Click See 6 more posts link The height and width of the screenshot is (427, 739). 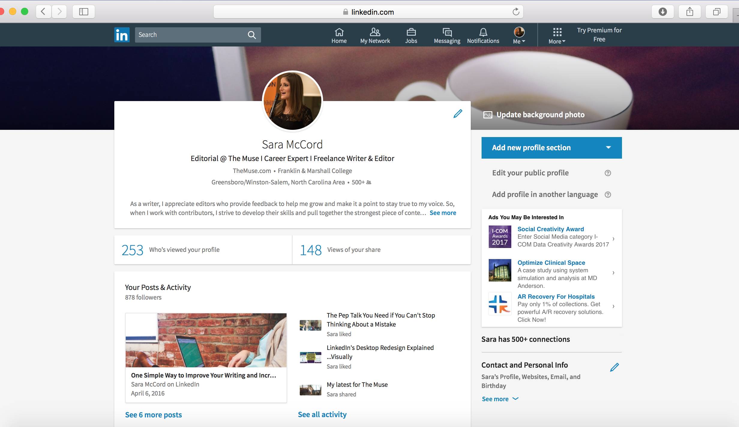click(153, 415)
